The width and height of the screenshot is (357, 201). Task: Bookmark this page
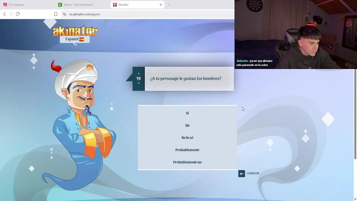point(56,14)
